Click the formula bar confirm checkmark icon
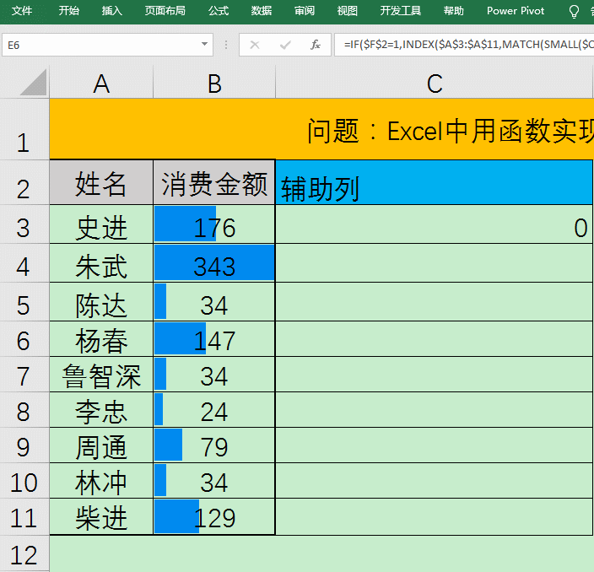The image size is (594, 572). tap(285, 45)
